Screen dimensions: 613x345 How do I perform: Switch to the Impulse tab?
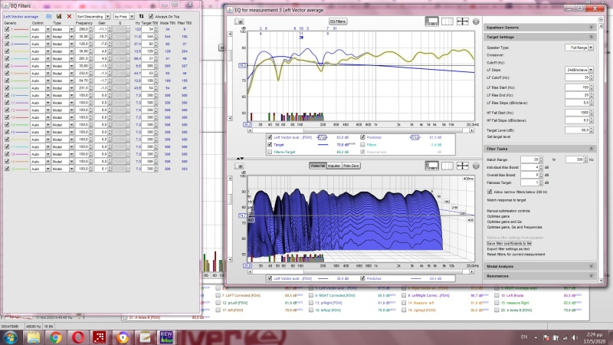tap(335, 165)
